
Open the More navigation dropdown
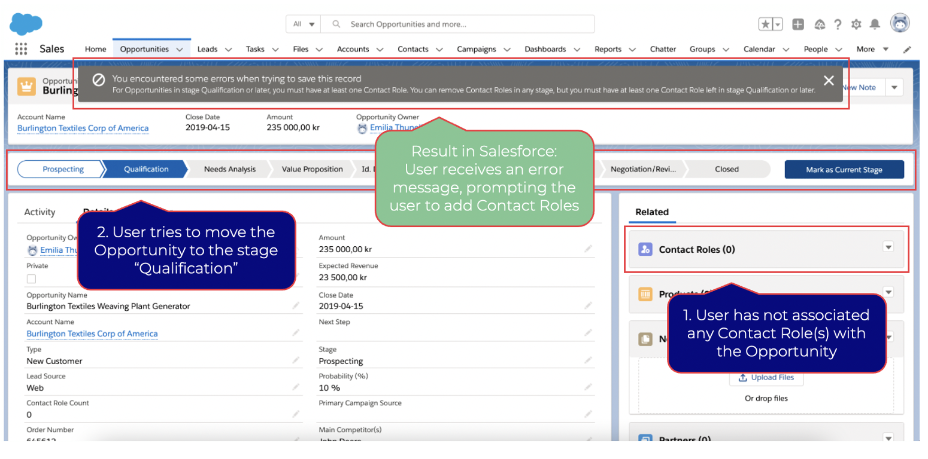pyautogui.click(x=872, y=49)
